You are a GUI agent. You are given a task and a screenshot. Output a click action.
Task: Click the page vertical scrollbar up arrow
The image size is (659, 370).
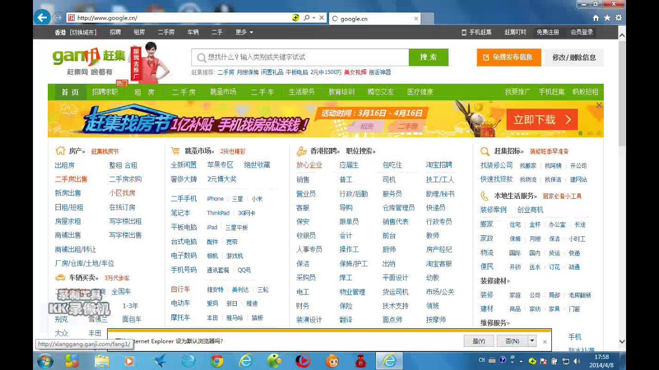click(x=622, y=36)
